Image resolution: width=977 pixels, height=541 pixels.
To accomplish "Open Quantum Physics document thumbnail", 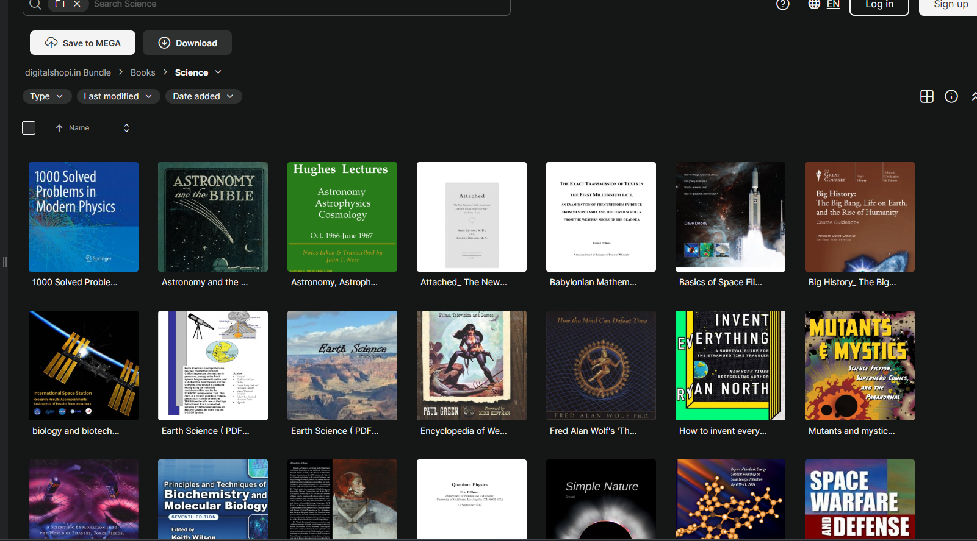I will [x=472, y=499].
